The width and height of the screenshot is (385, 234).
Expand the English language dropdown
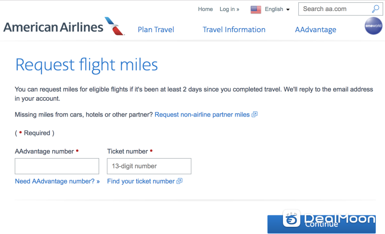coord(277,9)
